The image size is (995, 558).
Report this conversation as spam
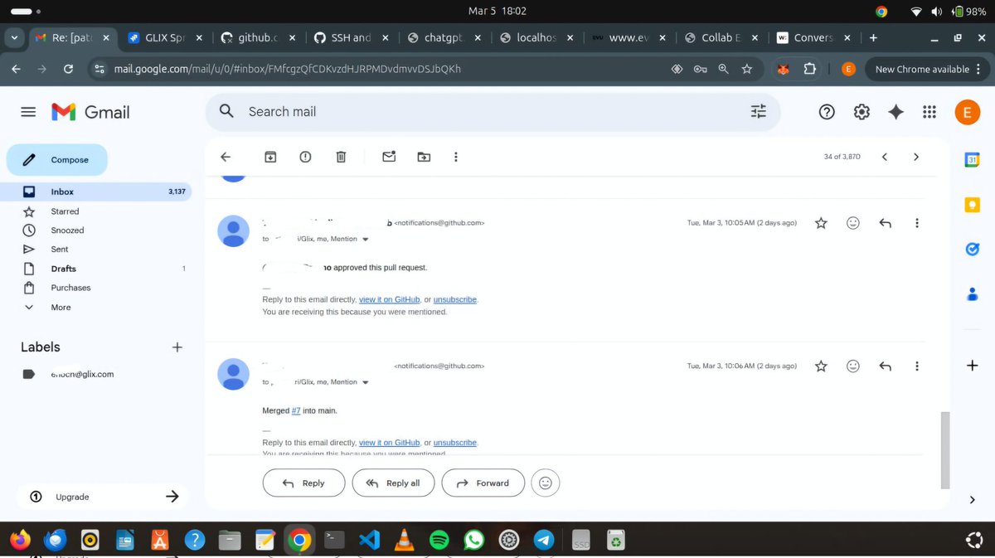coord(305,157)
